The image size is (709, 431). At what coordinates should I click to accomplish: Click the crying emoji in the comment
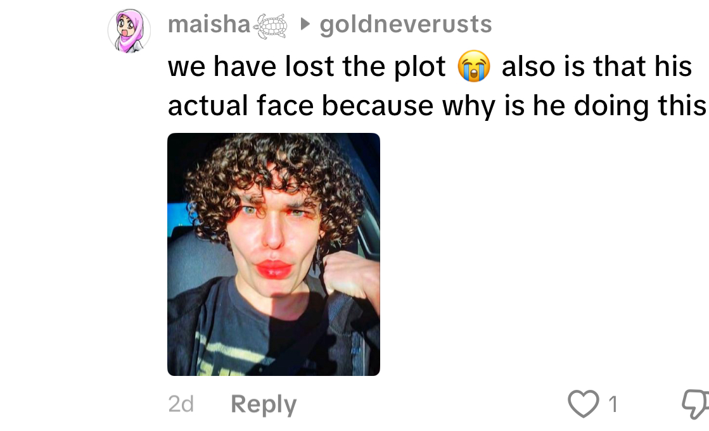click(473, 66)
